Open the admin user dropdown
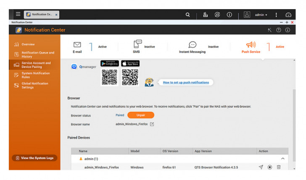 pyautogui.click(x=261, y=15)
